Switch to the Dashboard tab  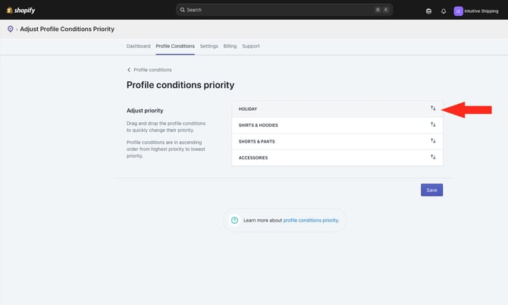[138, 46]
